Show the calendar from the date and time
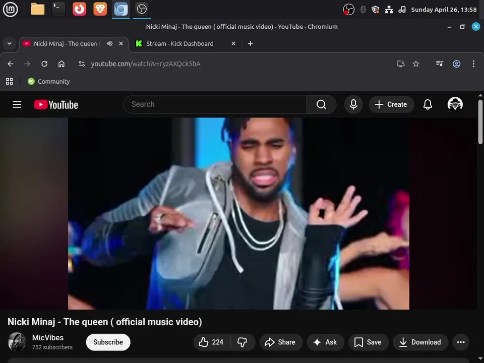Viewport: 484px width, 363px height. tap(444, 10)
